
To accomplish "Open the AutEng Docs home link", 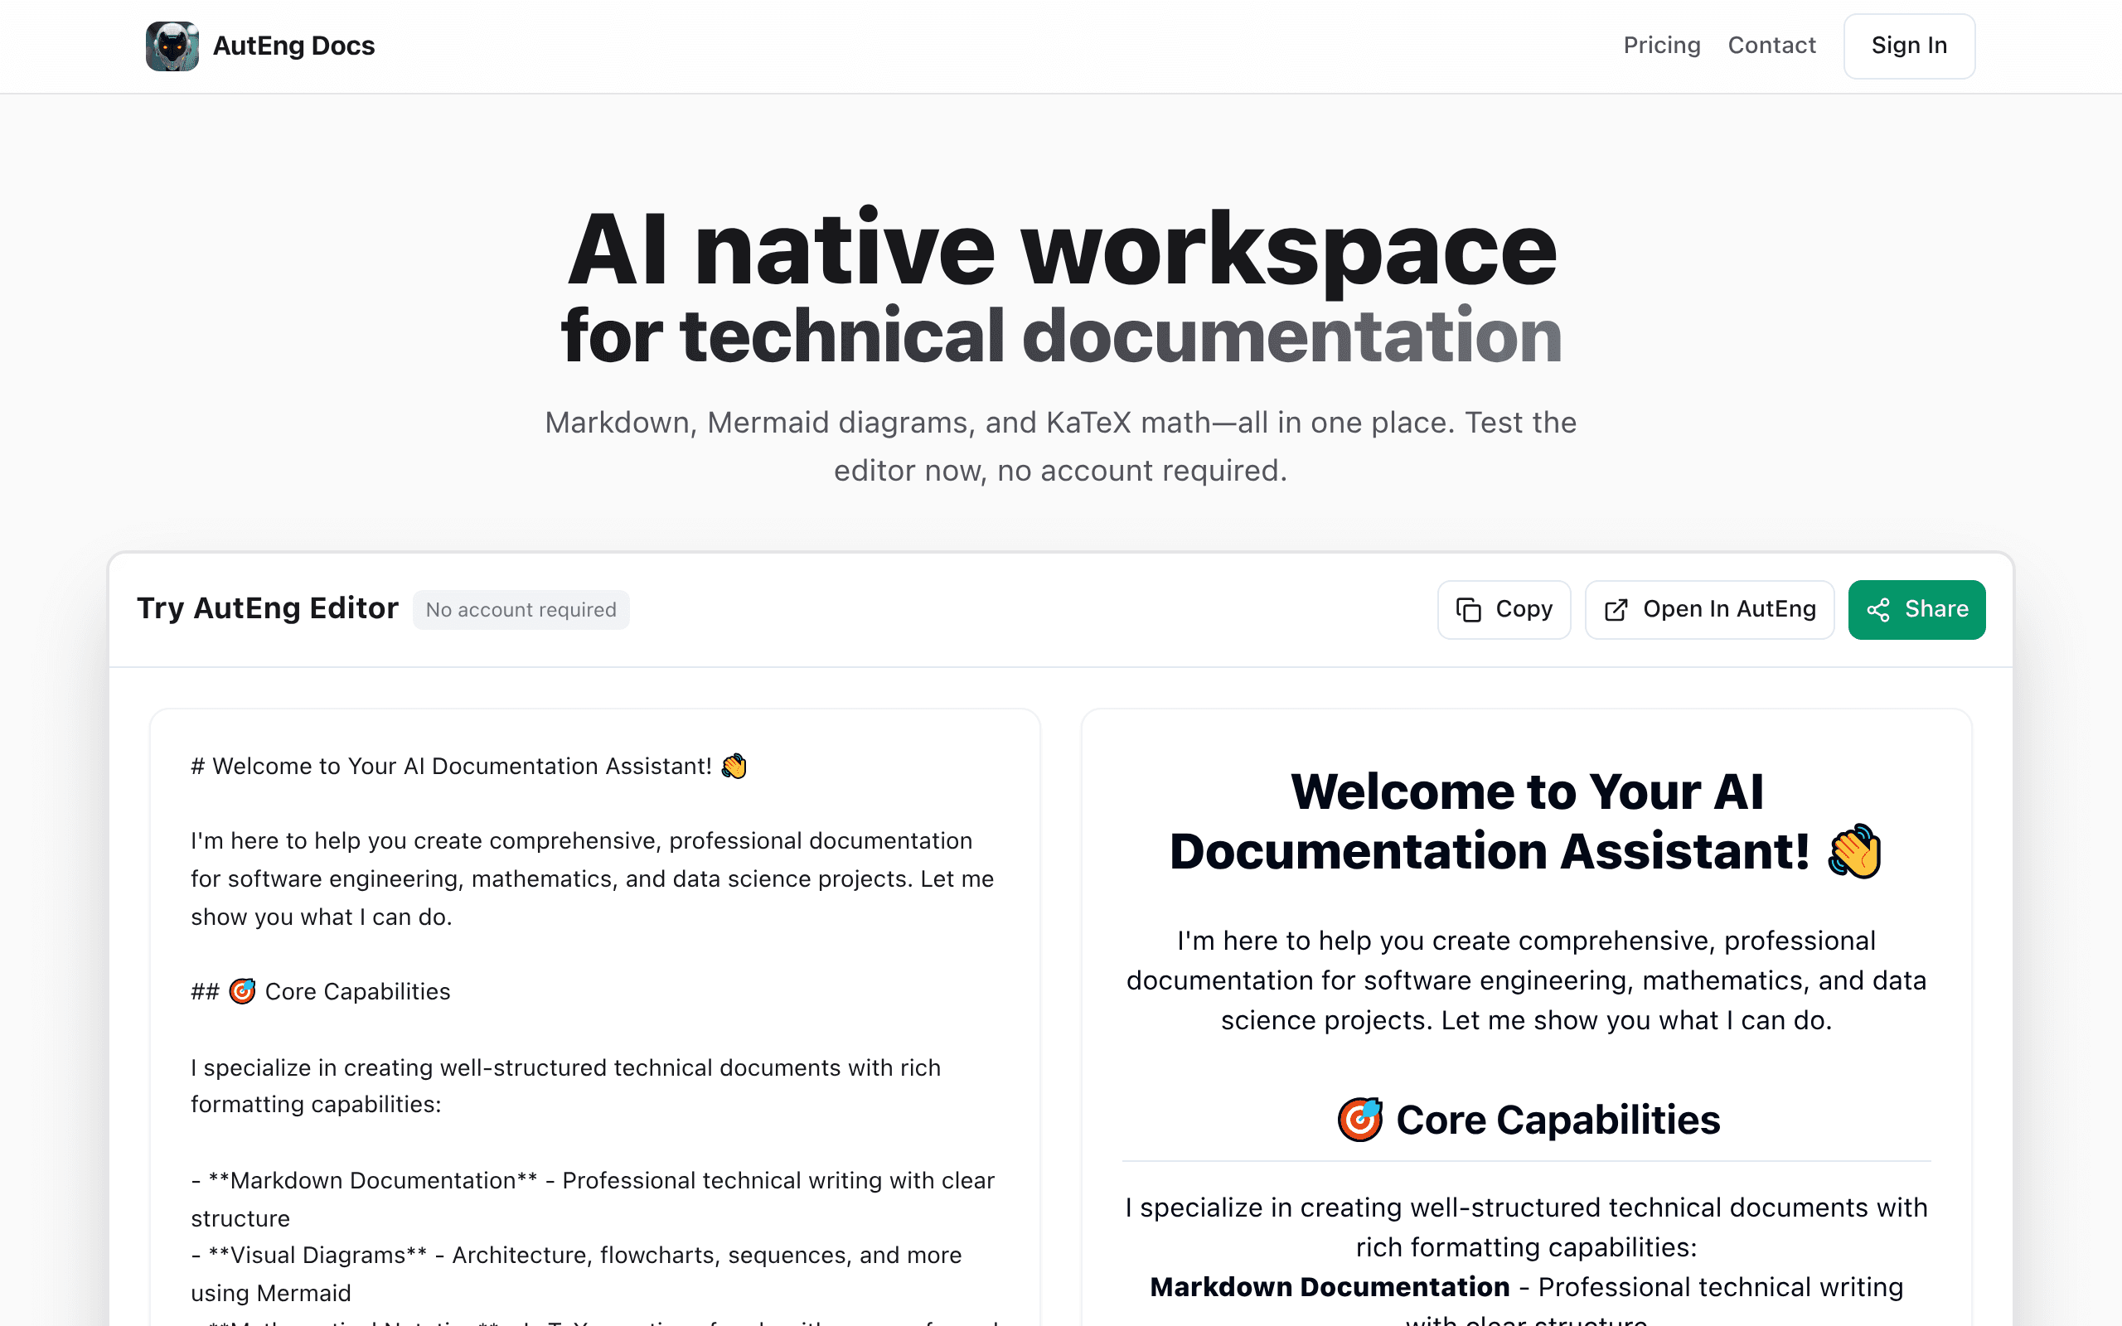I will pyautogui.click(x=260, y=46).
